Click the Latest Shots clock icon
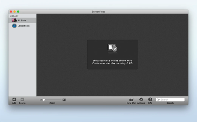Screen dimensions: 197x122 (14, 26)
